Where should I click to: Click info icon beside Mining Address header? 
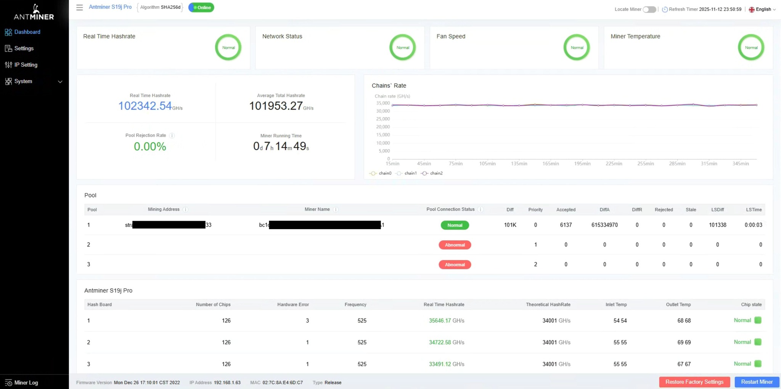[x=185, y=209]
